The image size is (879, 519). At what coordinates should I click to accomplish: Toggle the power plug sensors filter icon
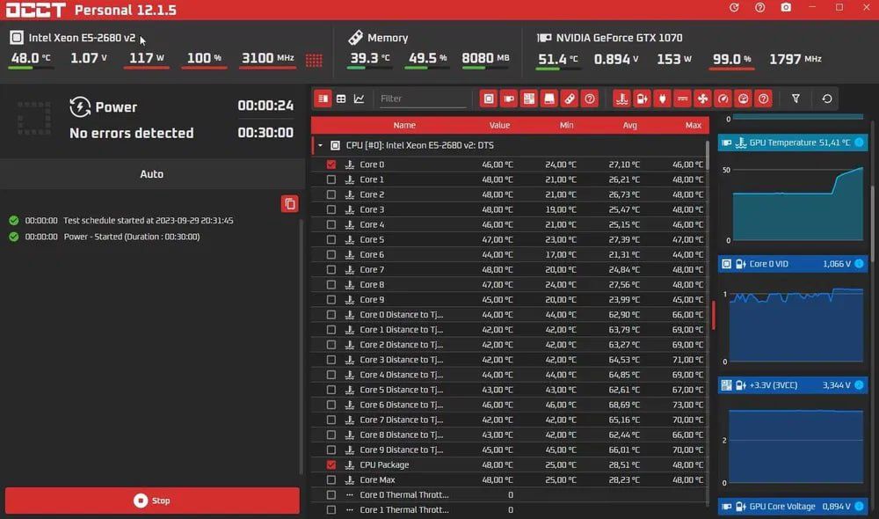(662, 99)
